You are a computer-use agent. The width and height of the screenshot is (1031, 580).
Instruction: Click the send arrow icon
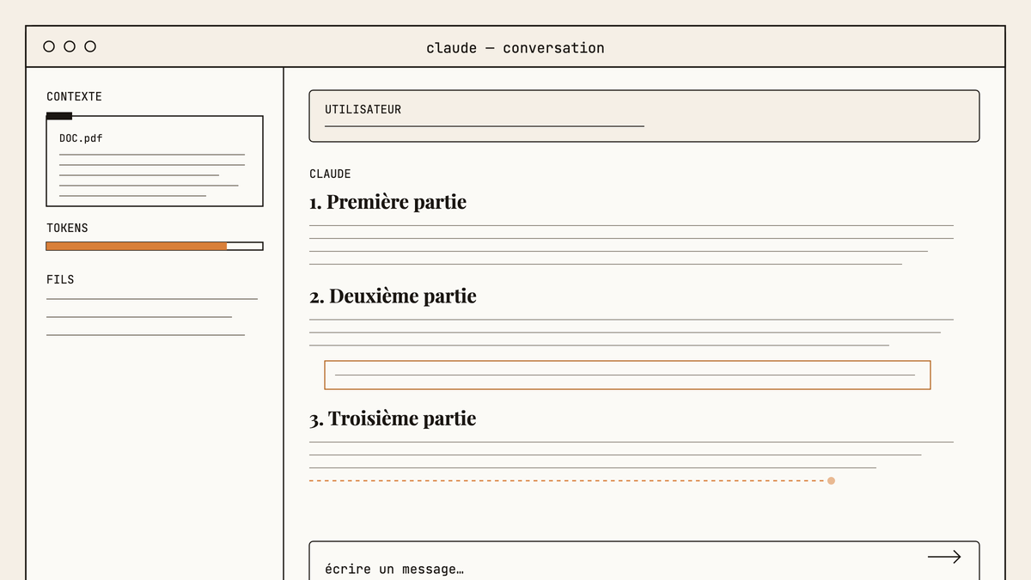[x=944, y=557]
